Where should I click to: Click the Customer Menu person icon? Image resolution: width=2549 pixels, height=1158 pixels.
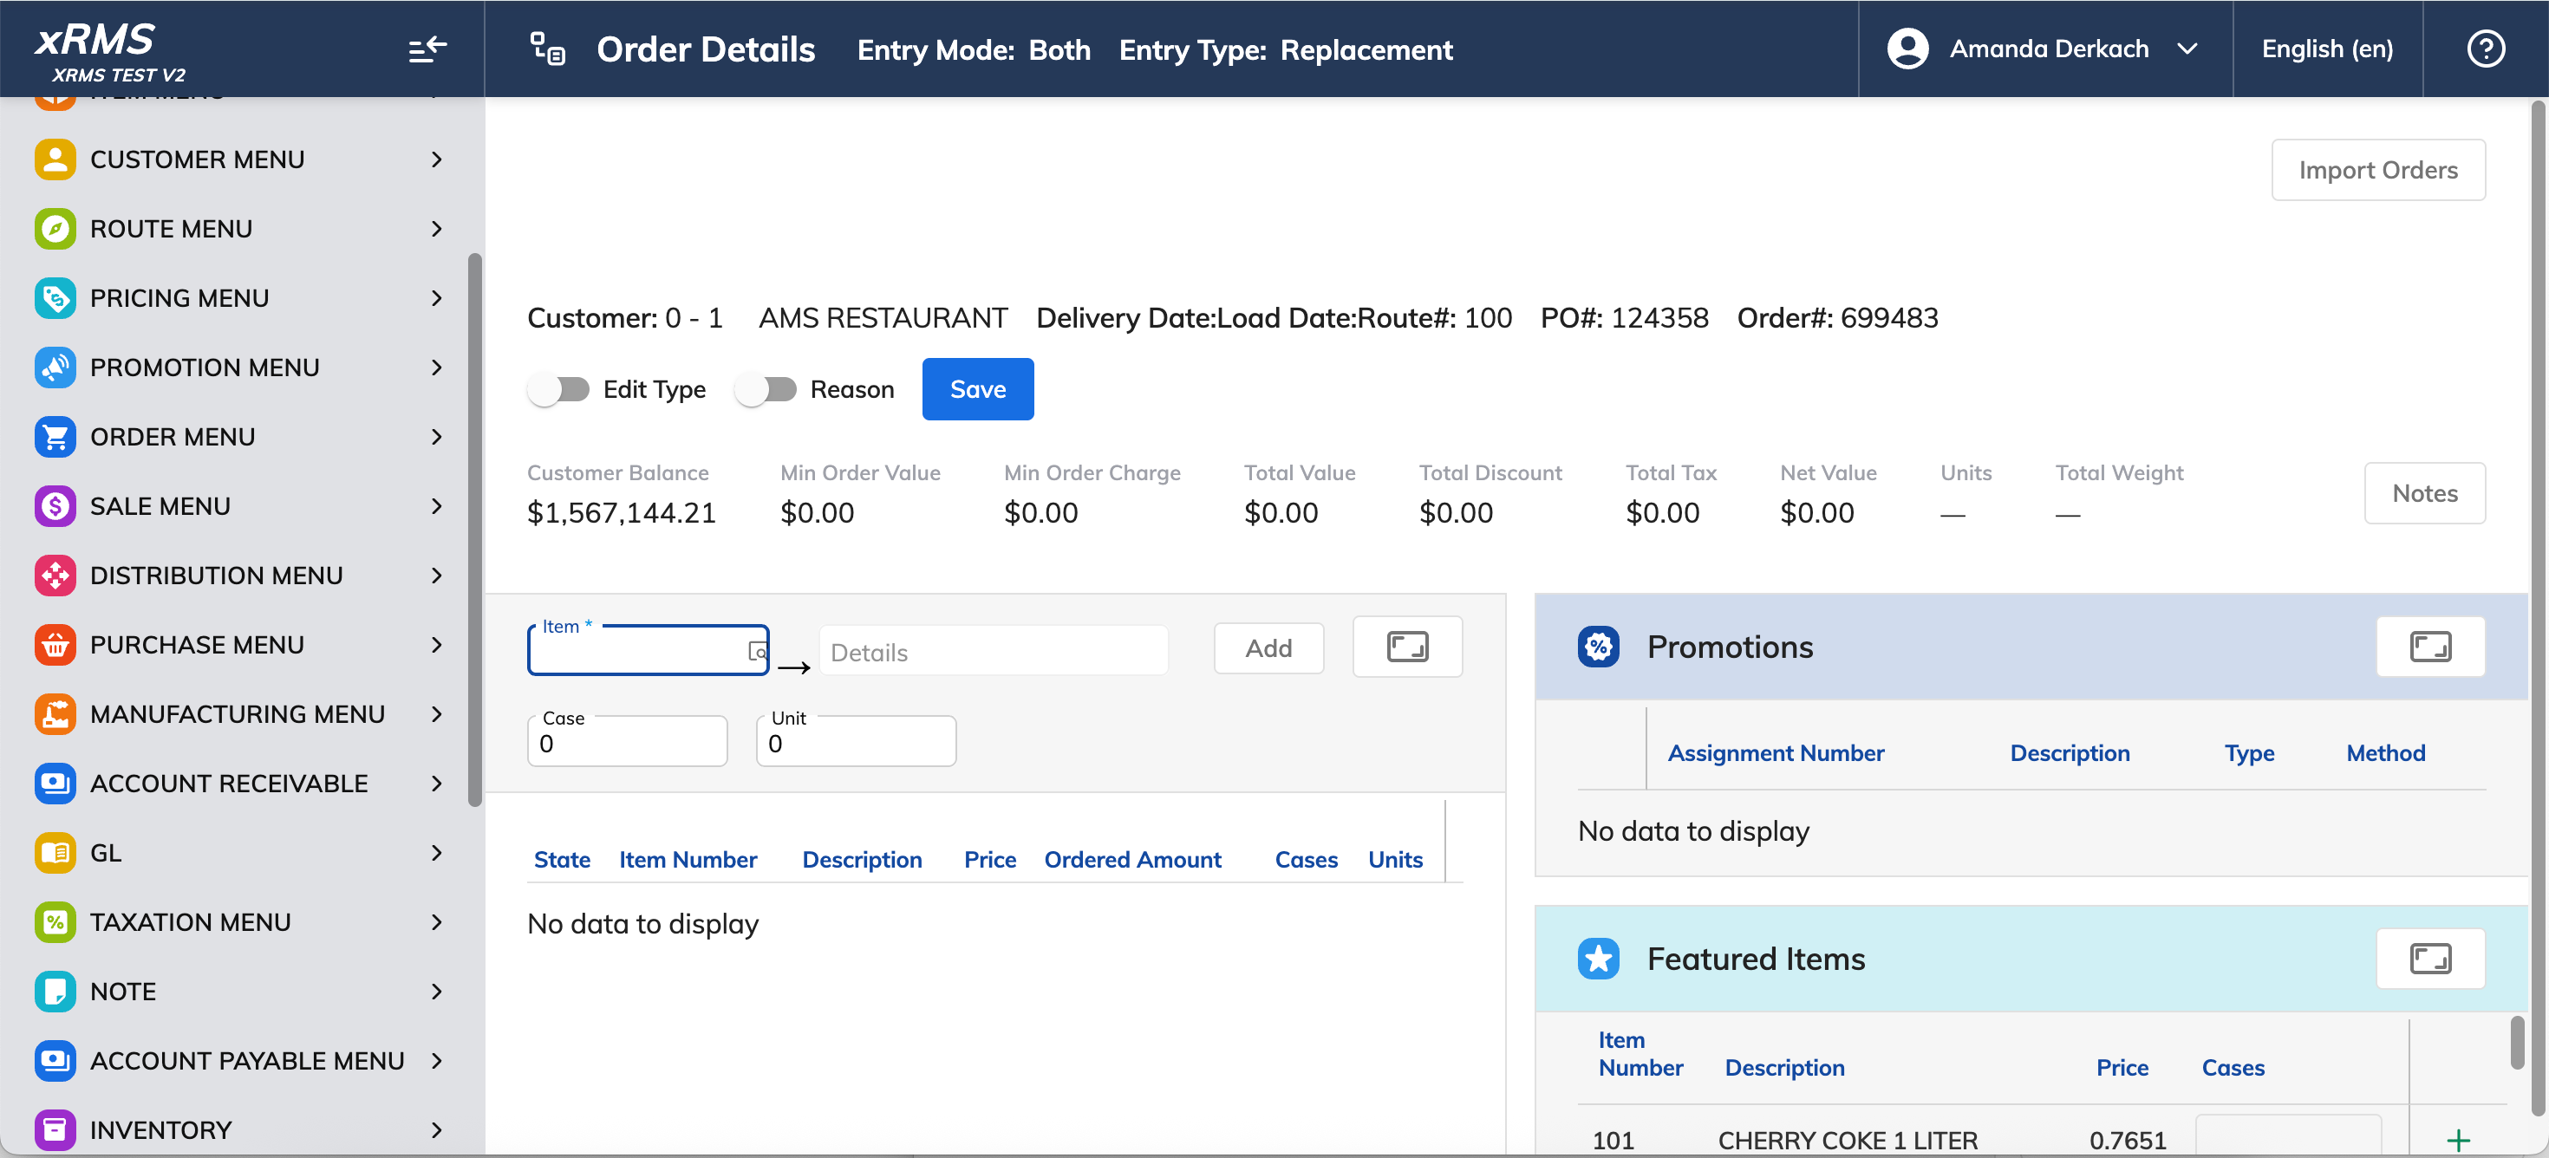coord(55,159)
